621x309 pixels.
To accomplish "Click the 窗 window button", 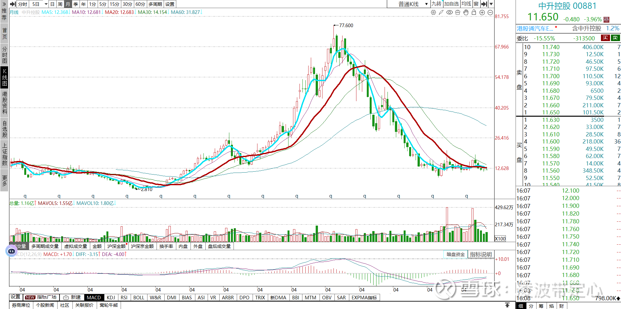I will click(476, 4).
